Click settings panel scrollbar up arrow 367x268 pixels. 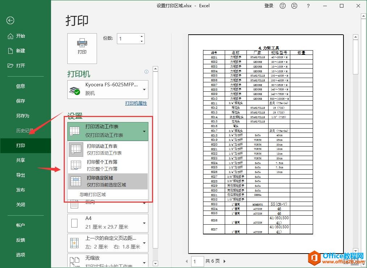(x=155, y=69)
